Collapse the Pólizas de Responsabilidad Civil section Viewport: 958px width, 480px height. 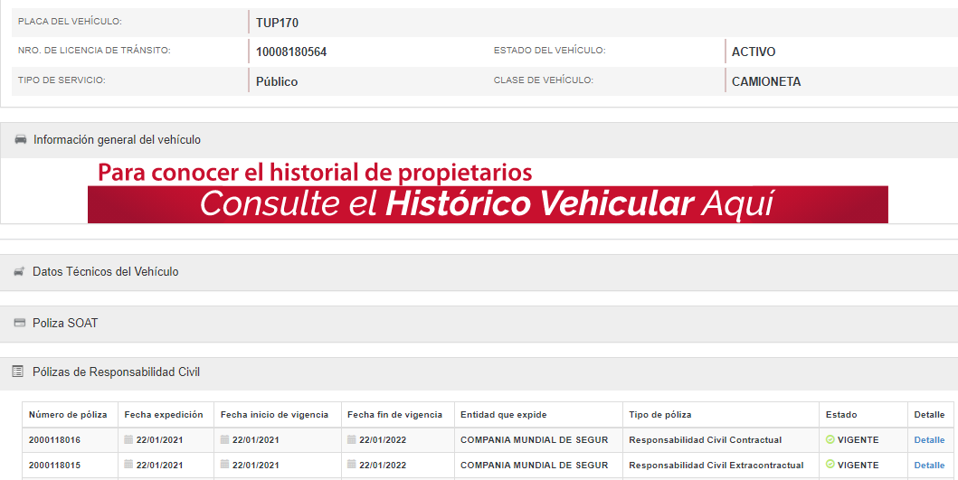pyautogui.click(x=116, y=372)
